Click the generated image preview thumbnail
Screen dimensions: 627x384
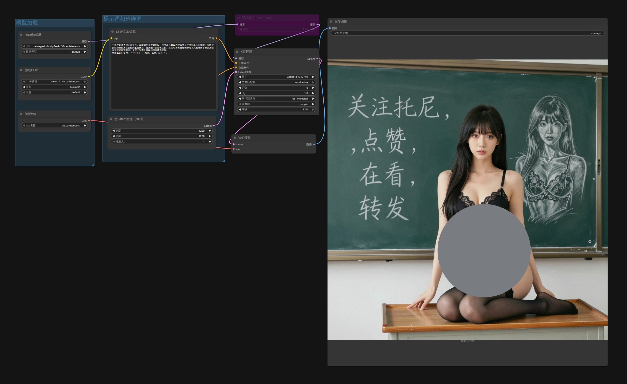click(467, 155)
